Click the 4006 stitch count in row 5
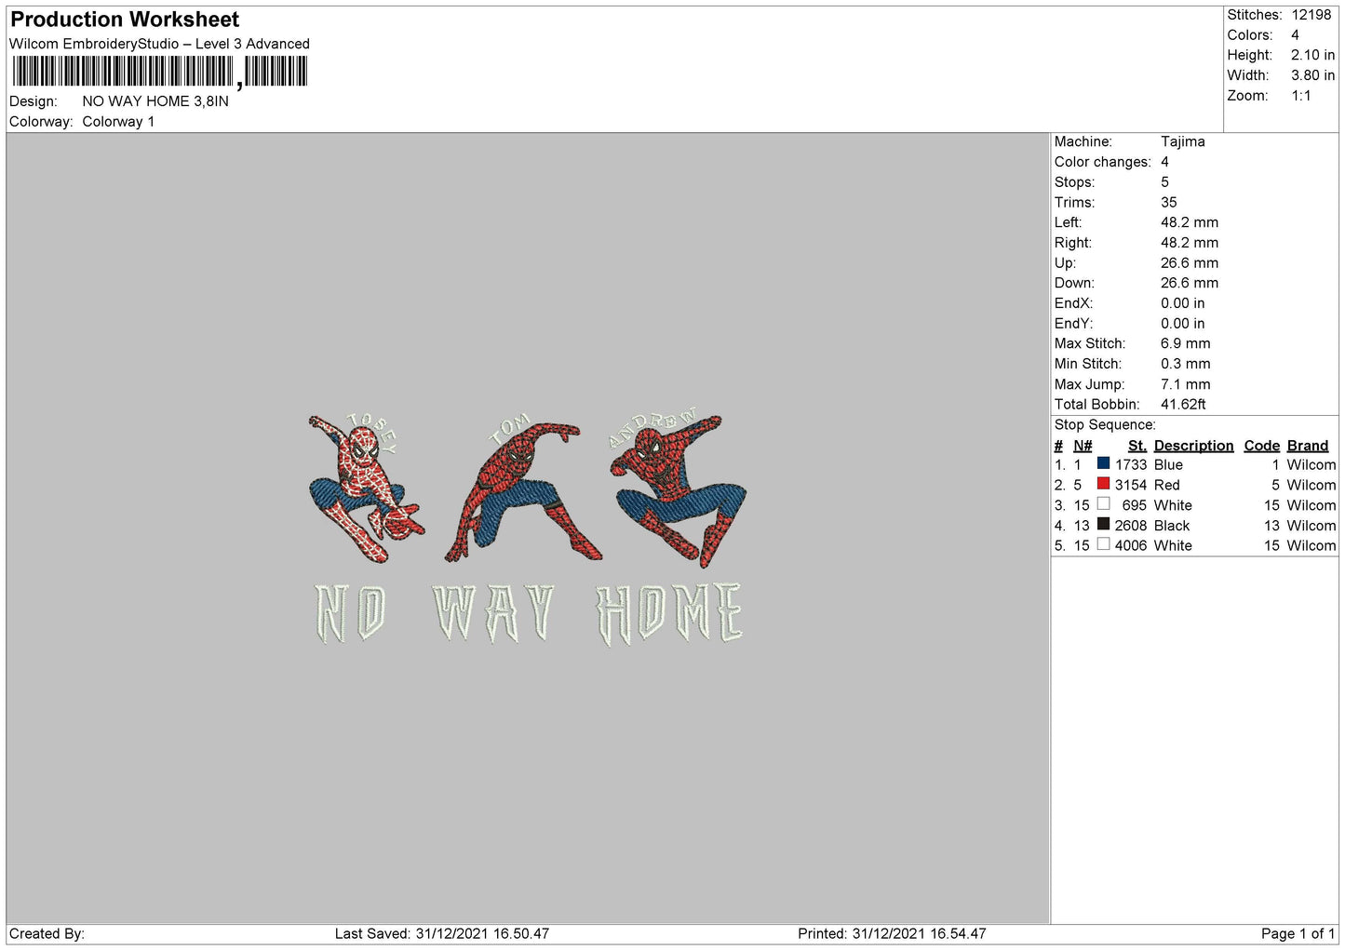 1131,546
